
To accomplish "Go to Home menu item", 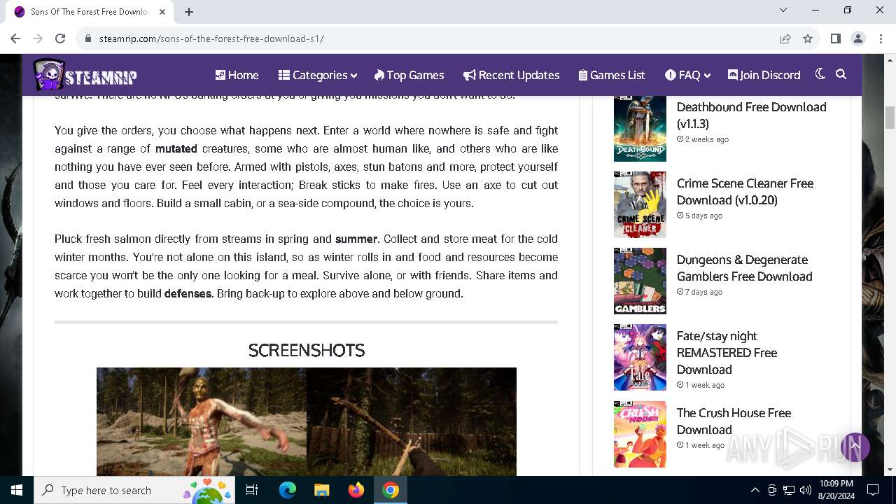I will (x=237, y=75).
